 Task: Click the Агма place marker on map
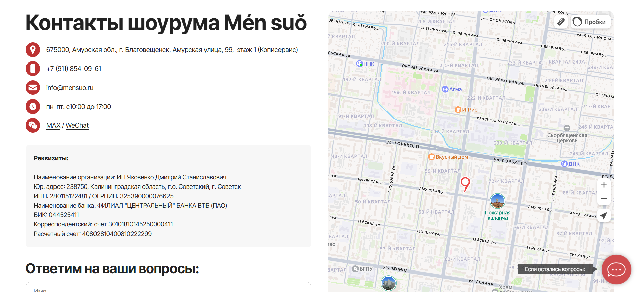[452, 89]
